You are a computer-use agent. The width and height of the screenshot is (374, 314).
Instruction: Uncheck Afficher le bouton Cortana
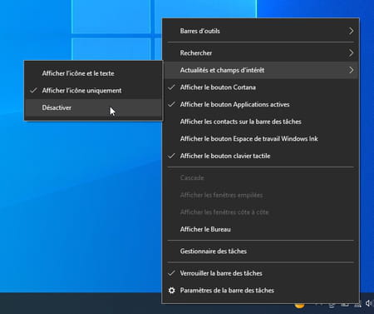pos(260,87)
